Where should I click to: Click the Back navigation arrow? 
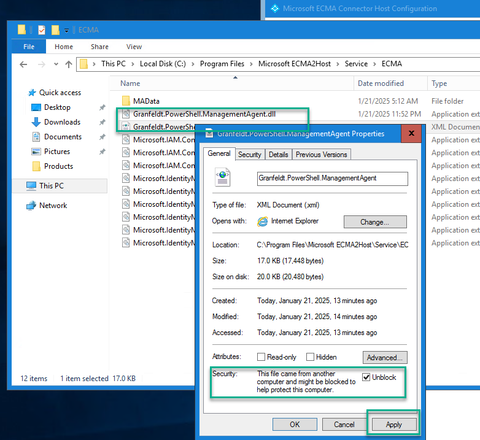[x=23, y=64]
